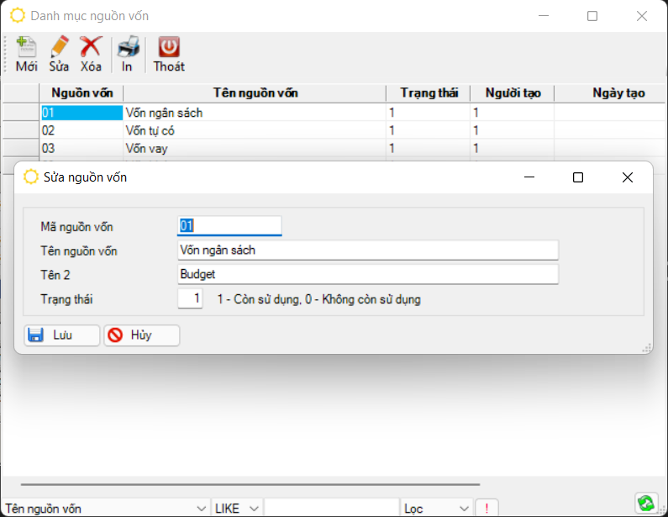Image resolution: width=668 pixels, height=517 pixels.
Task: Open the Tên nguồn vốn field dropdown
Action: (201, 509)
